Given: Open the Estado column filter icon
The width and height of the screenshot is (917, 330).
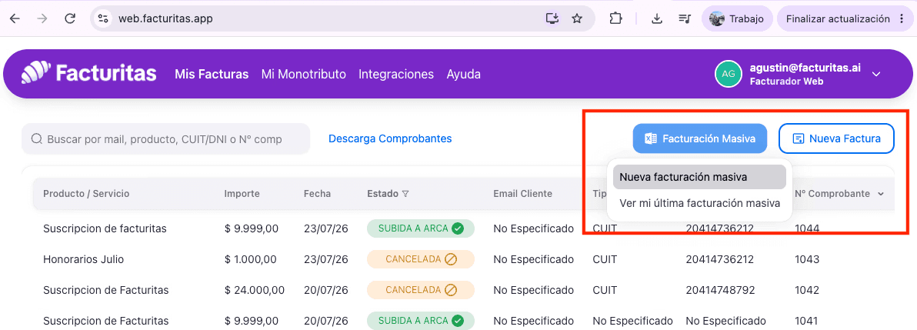Looking at the screenshot, I should coord(405,194).
